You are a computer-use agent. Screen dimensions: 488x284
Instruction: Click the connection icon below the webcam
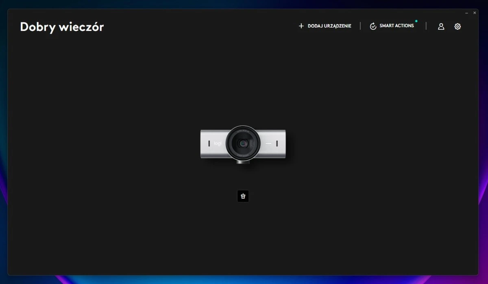(x=243, y=196)
